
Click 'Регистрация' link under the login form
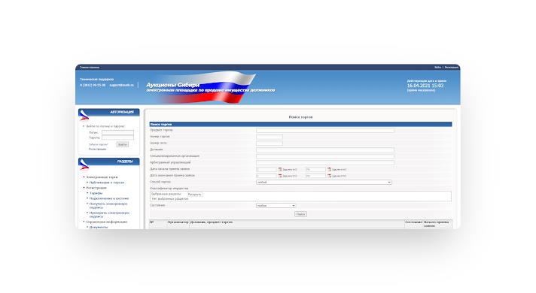(97, 149)
